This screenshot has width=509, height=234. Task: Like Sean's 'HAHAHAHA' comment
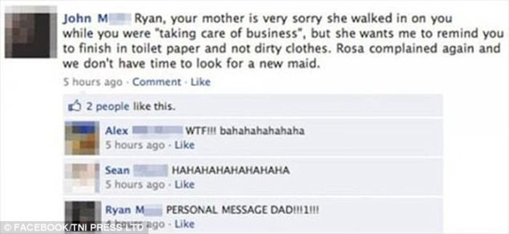(x=185, y=184)
